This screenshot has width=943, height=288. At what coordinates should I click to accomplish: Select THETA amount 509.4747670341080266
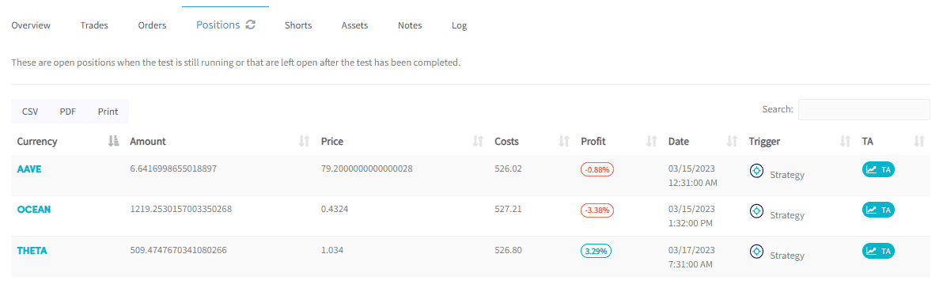coord(178,250)
